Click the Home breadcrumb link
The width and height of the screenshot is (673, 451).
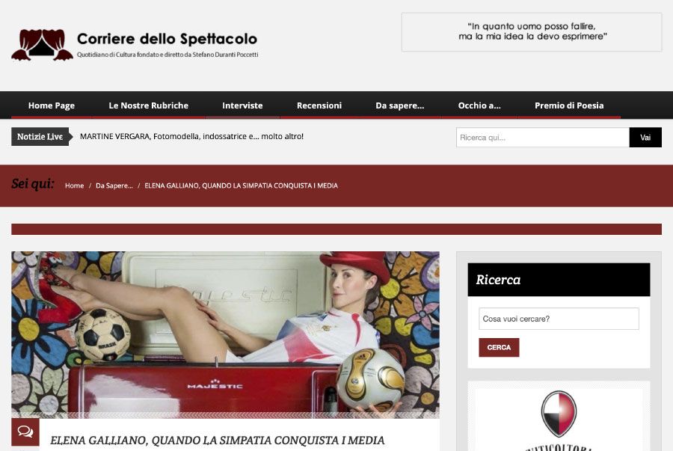click(74, 185)
